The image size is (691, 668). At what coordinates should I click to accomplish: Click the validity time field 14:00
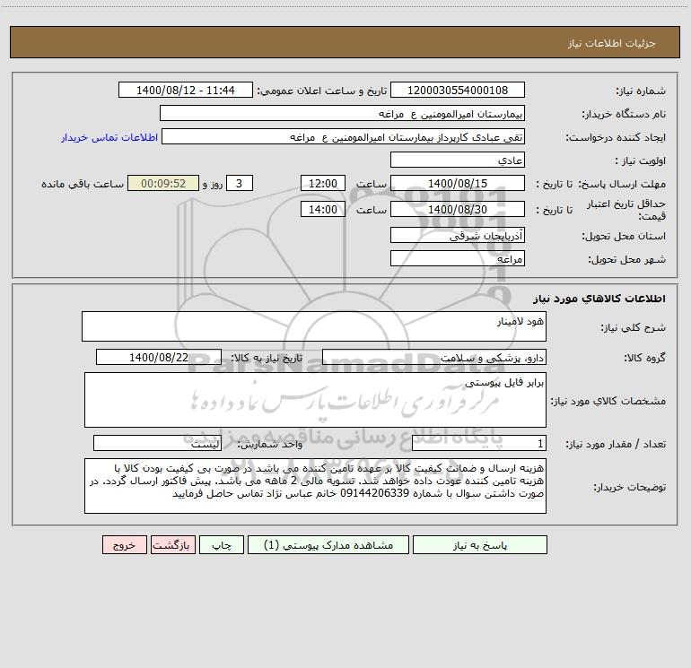click(322, 209)
